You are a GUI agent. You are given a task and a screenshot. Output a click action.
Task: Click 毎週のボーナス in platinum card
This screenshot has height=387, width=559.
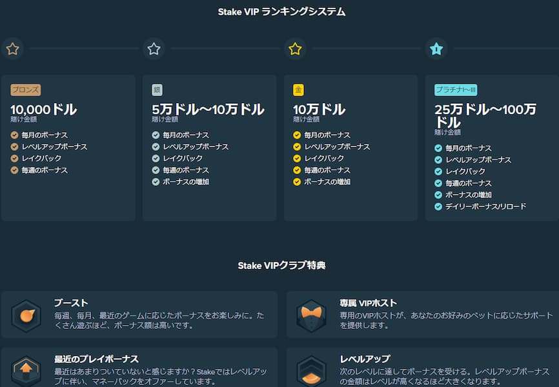coord(469,183)
